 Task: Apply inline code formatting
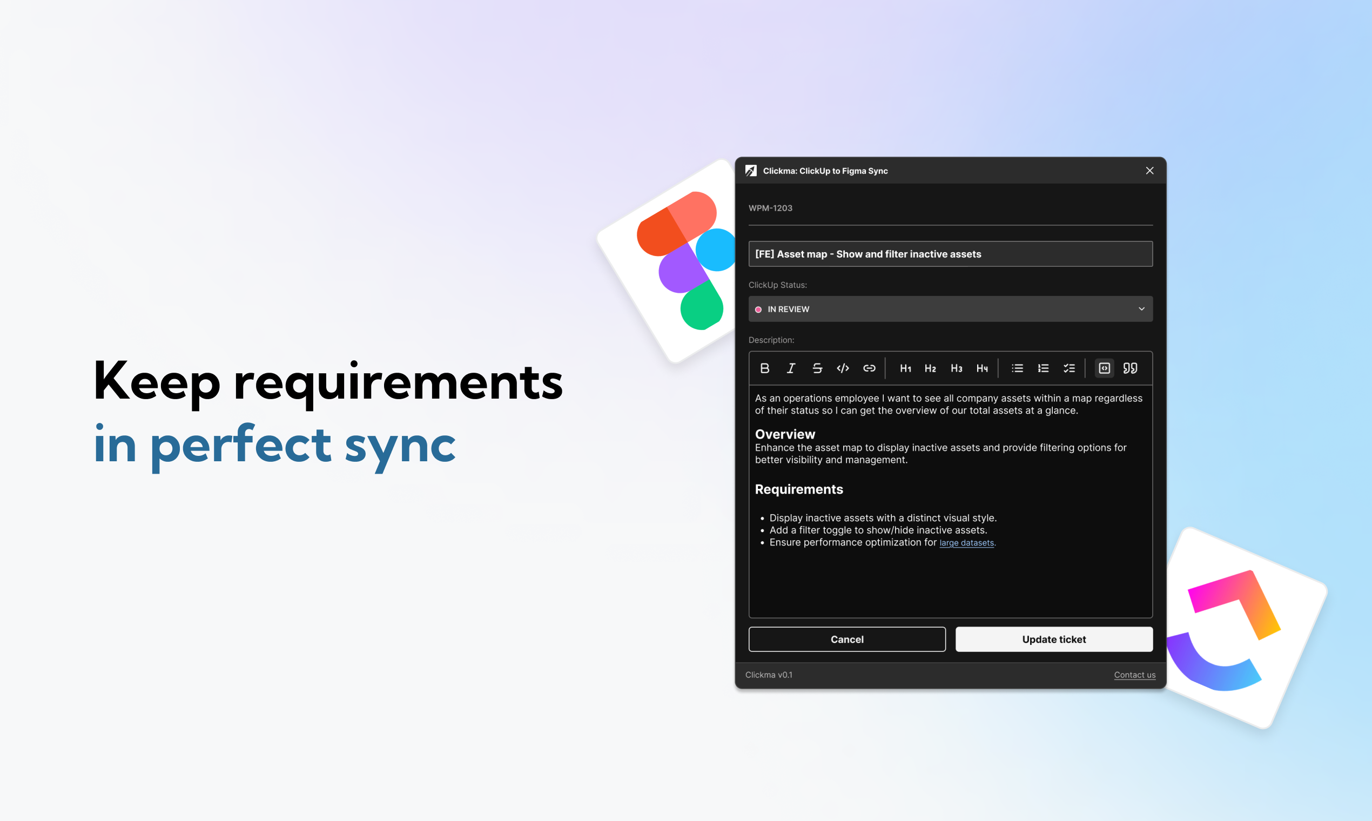[x=843, y=368]
